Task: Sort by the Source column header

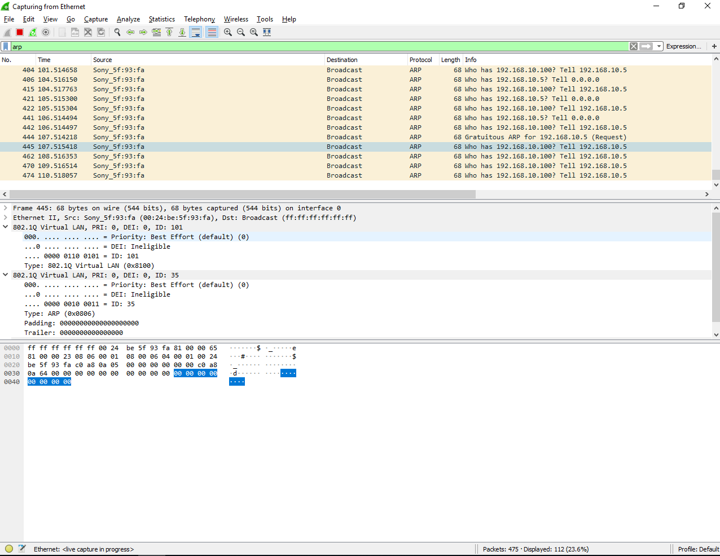Action: tap(208, 60)
